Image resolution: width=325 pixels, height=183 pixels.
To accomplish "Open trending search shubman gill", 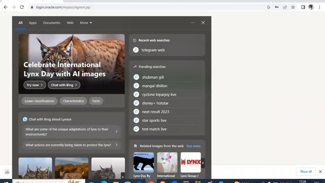I will pos(153,77).
